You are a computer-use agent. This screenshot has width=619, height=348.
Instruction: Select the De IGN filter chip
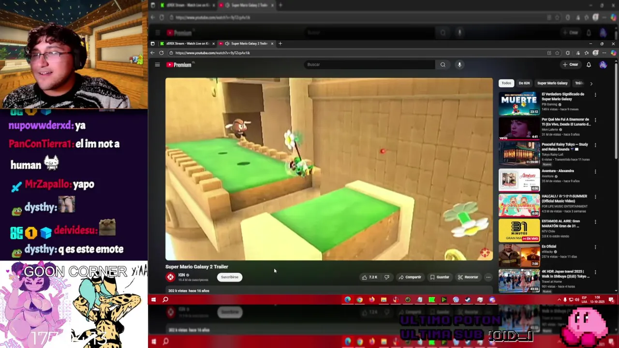pyautogui.click(x=524, y=83)
